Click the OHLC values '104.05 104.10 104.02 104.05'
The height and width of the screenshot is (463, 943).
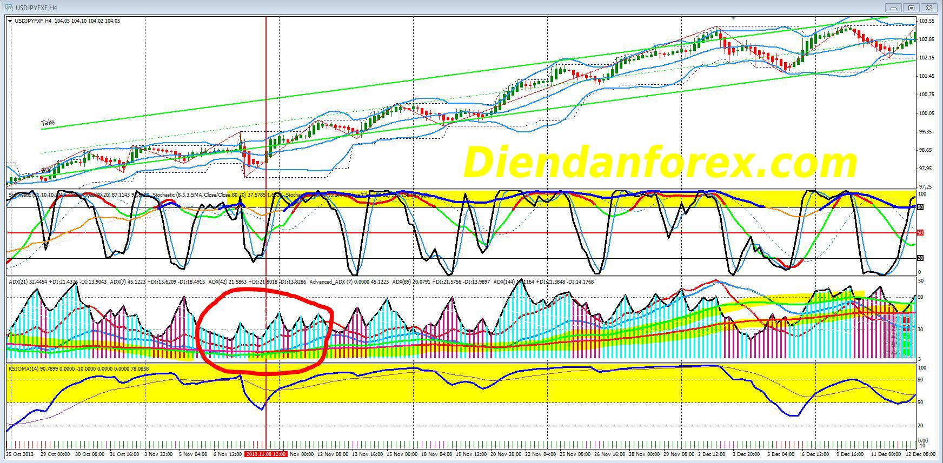[88, 21]
